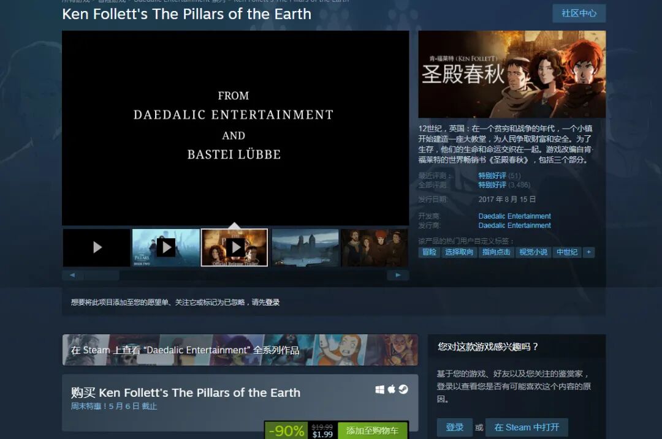
Task: View the four characters screenshot thumbnail
Action: (x=374, y=247)
